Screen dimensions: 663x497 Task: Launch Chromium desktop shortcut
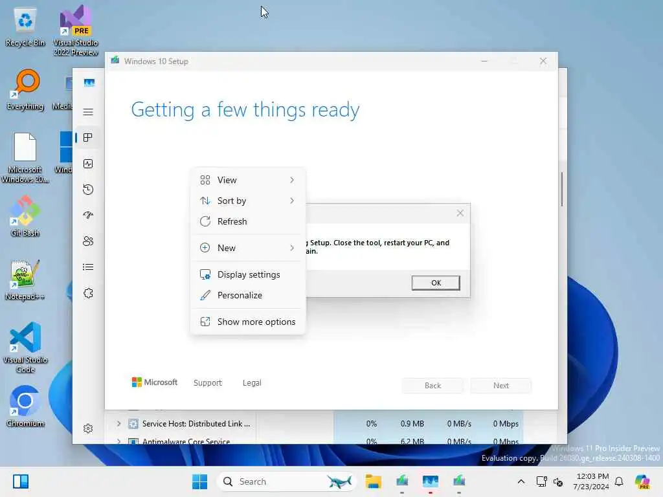click(25, 406)
